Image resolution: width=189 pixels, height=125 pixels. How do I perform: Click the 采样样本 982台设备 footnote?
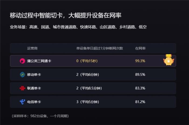(40, 116)
